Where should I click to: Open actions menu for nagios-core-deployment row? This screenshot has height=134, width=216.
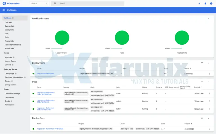[210, 74]
